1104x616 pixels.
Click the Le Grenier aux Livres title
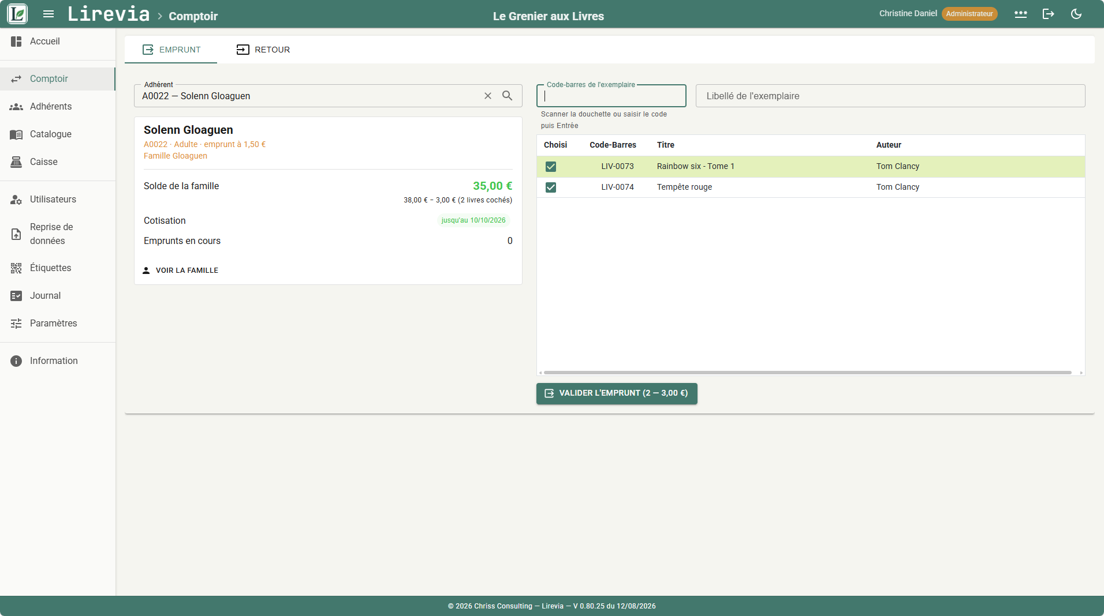pyautogui.click(x=549, y=16)
